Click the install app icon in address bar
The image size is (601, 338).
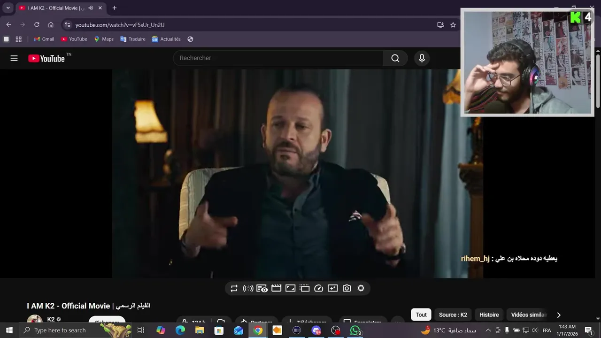point(440,25)
